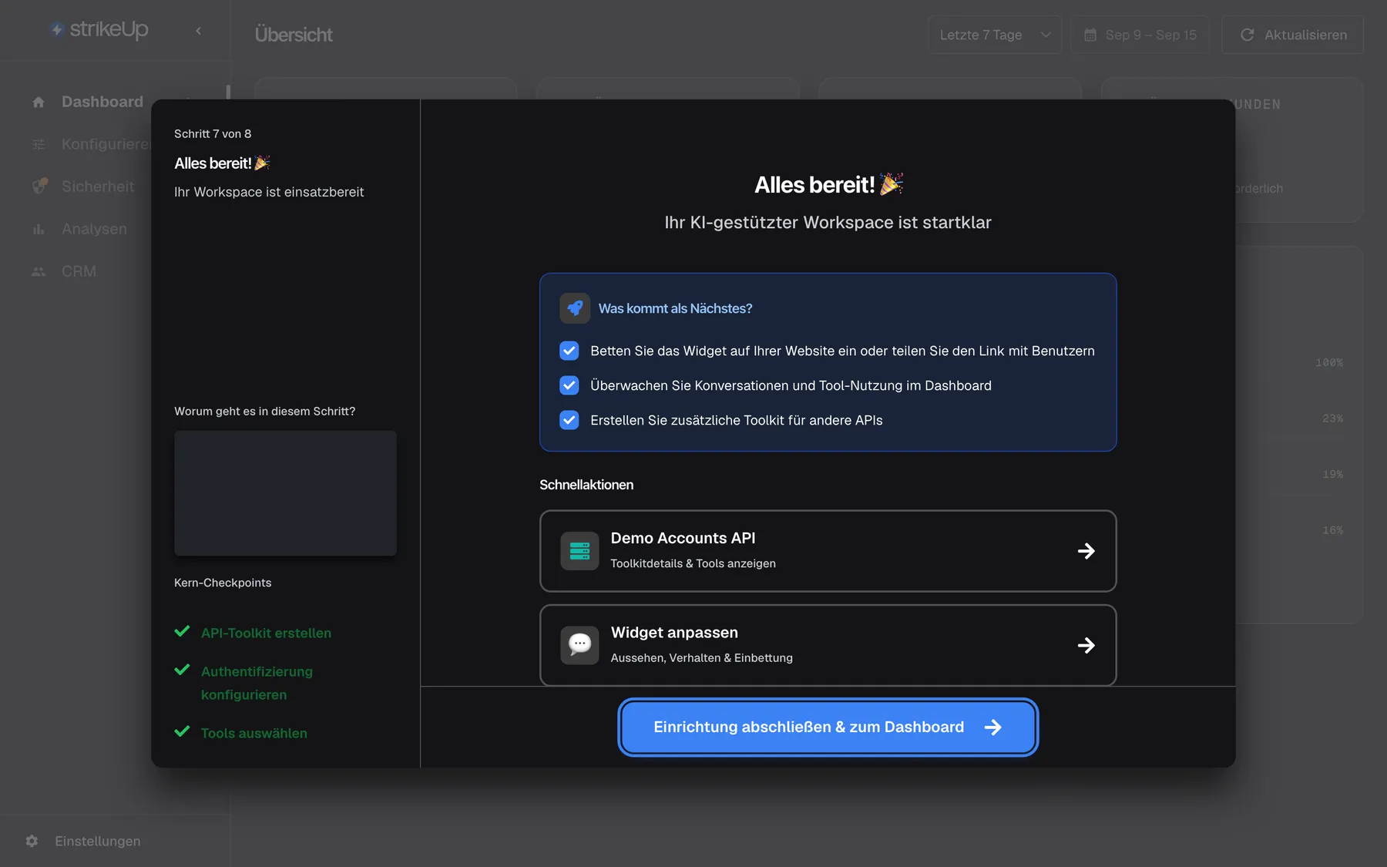Screen dimensions: 1387x867
Task: Click the Aktualisieren button
Action: click(1292, 35)
